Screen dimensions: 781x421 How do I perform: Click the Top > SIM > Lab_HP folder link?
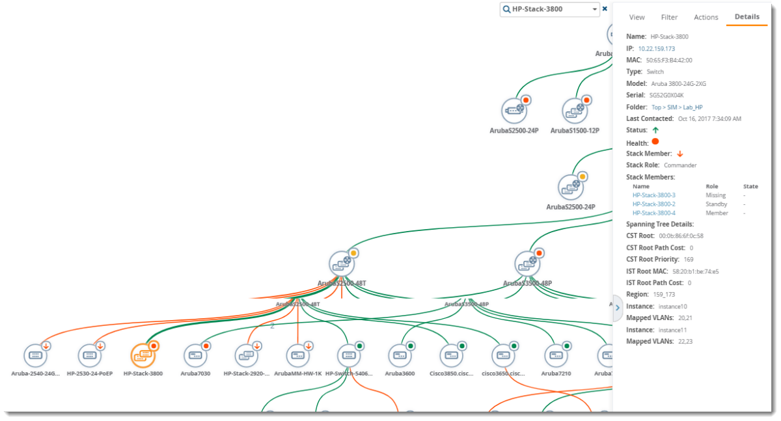677,107
